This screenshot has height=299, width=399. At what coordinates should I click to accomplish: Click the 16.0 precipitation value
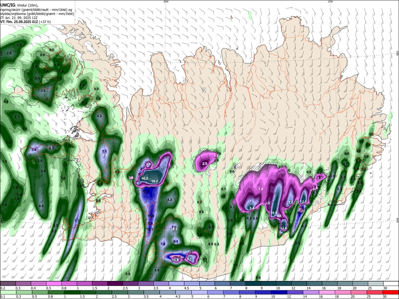click(x=155, y=181)
